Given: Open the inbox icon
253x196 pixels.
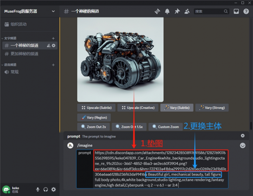Looking at the screenshot, I should pyautogui.click(x=236, y=11).
